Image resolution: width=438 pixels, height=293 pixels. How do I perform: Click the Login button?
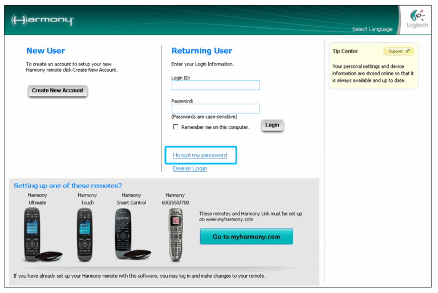(x=272, y=125)
